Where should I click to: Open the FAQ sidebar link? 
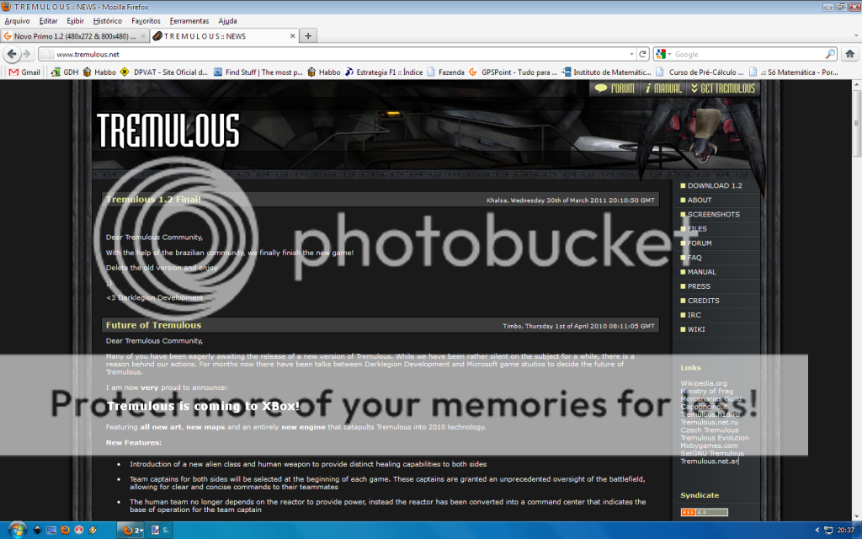click(x=694, y=258)
